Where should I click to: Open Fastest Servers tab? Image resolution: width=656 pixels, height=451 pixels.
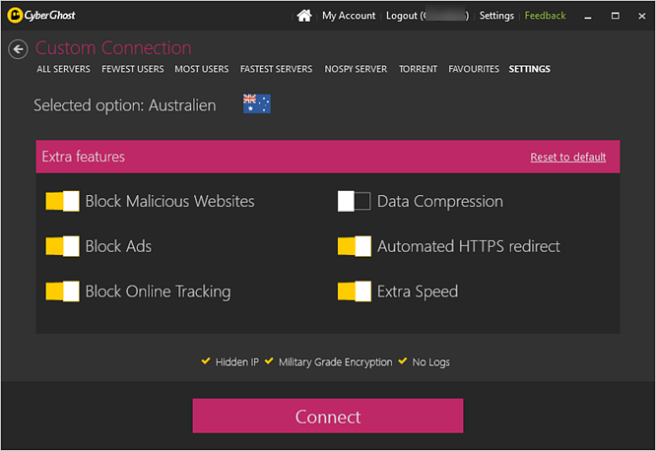(276, 69)
